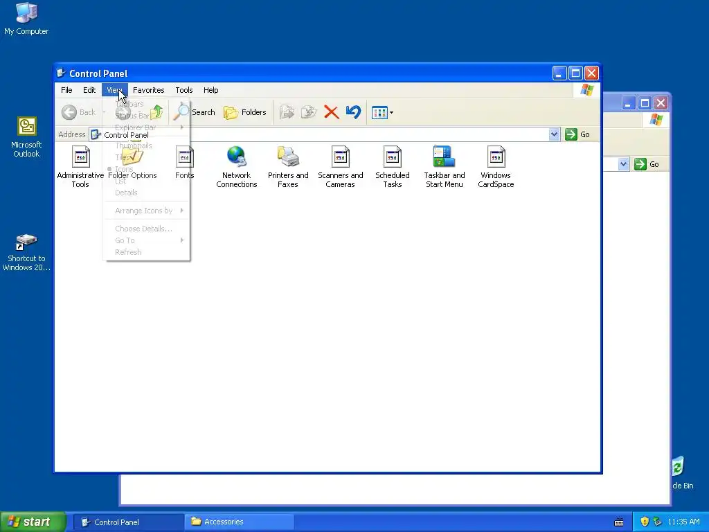Switch to Accessories taskbar button
The image size is (709, 532).
(x=239, y=522)
